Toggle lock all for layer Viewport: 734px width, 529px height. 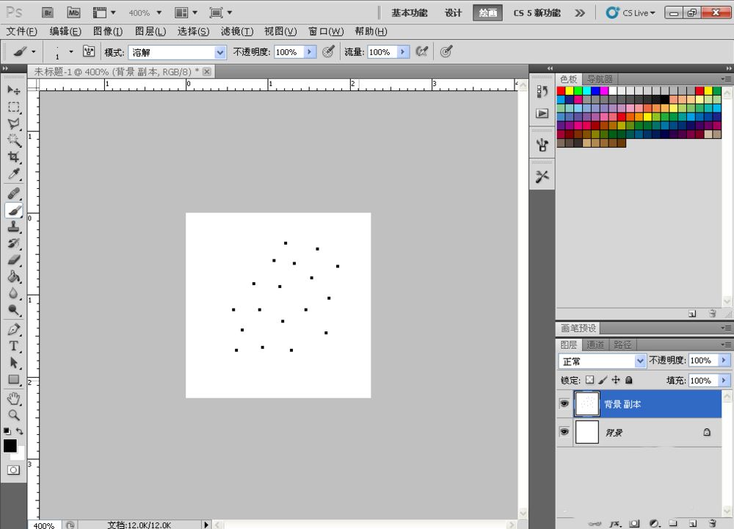pos(629,380)
